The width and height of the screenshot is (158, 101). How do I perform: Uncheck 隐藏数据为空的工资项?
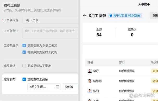click(24, 52)
